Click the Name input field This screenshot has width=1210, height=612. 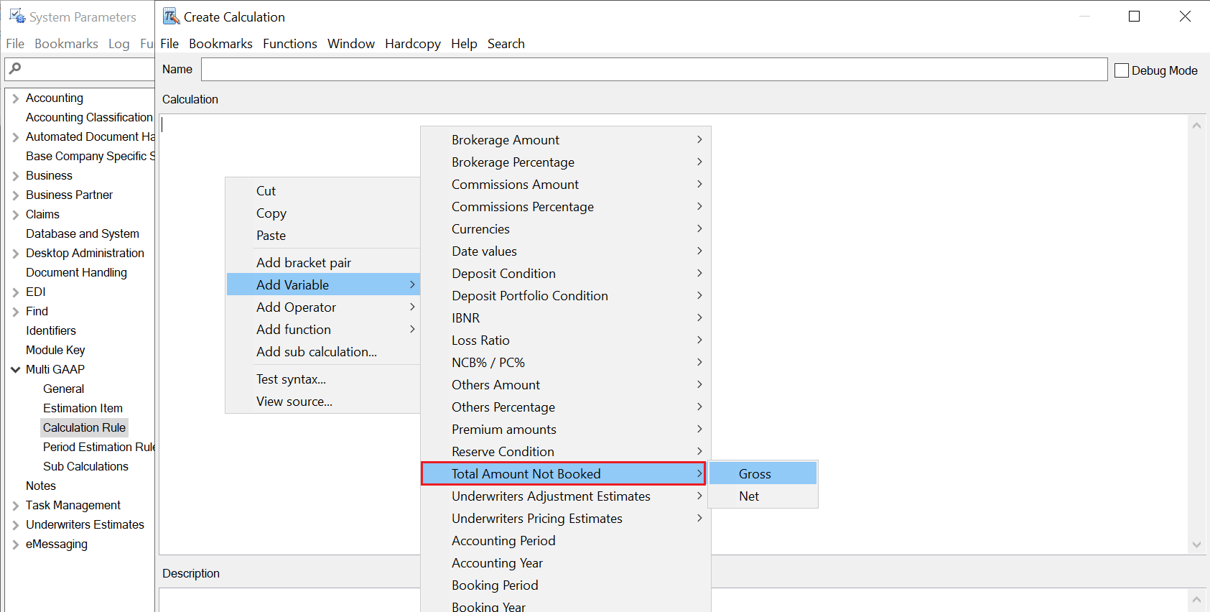(x=653, y=70)
